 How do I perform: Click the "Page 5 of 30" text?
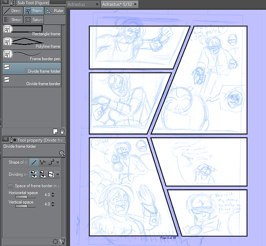(168, 238)
